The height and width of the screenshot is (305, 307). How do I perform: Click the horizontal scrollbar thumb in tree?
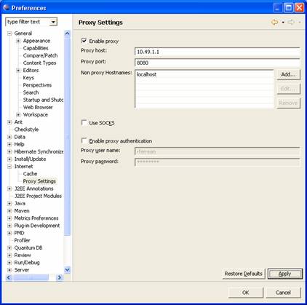[x=31, y=277]
